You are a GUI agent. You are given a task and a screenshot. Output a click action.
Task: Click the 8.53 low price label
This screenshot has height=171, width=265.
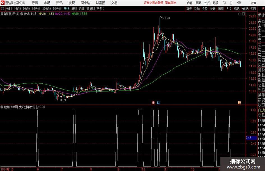pos(63,100)
